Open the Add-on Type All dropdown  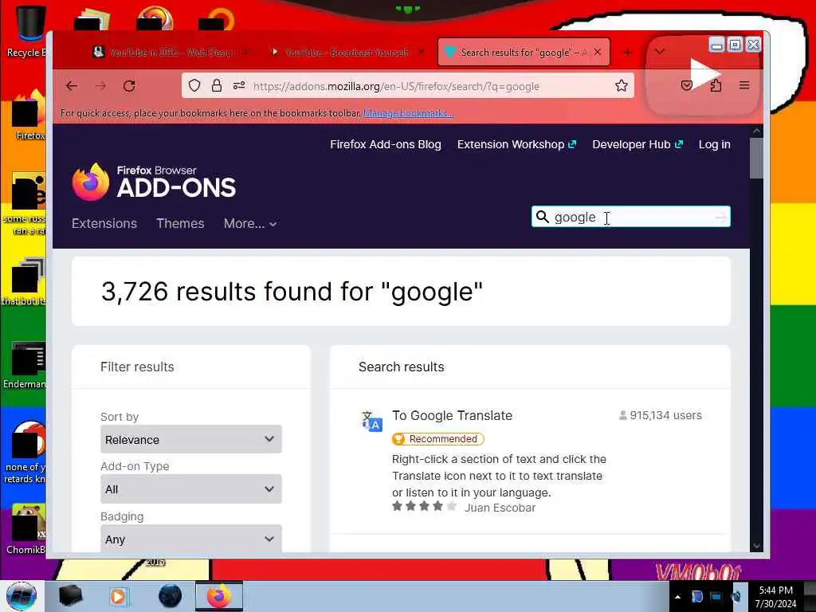pos(191,488)
